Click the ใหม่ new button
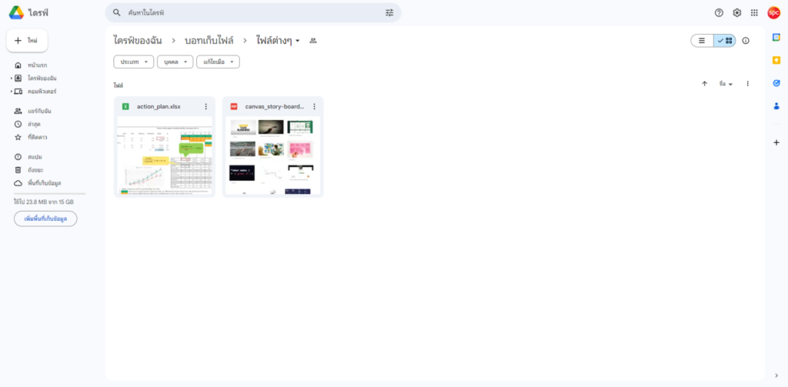The width and height of the screenshot is (788, 387). coord(27,40)
